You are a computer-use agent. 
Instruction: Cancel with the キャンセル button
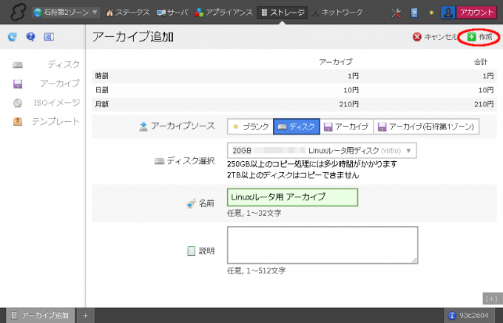[x=434, y=36]
